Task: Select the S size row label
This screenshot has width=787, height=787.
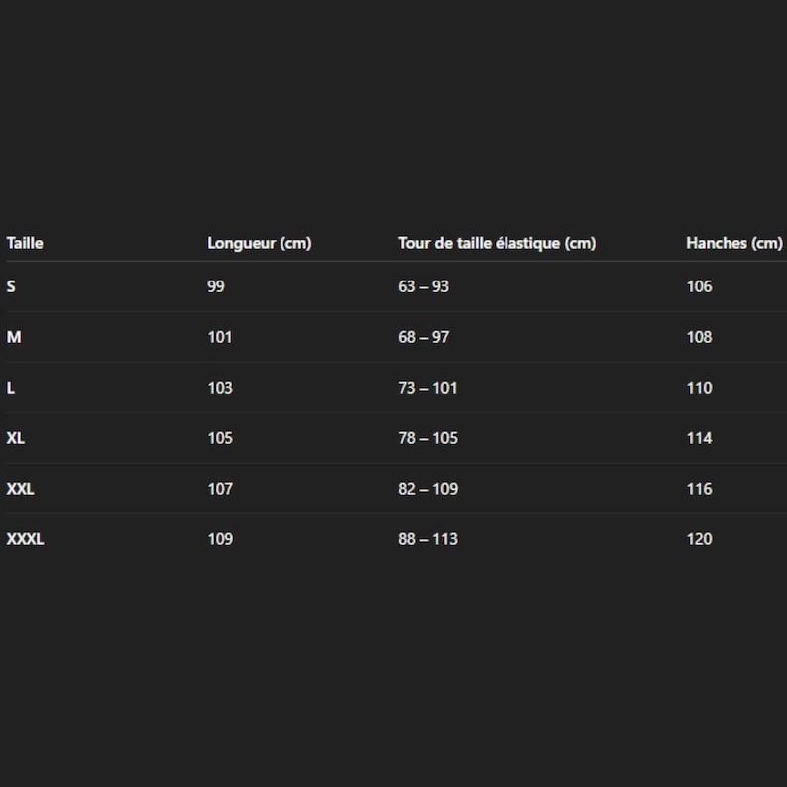Action: coord(11,286)
